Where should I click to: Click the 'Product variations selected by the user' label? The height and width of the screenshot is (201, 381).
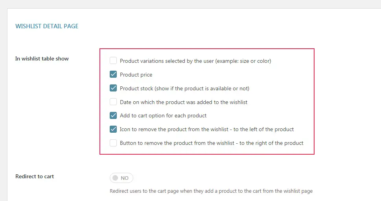(195, 61)
